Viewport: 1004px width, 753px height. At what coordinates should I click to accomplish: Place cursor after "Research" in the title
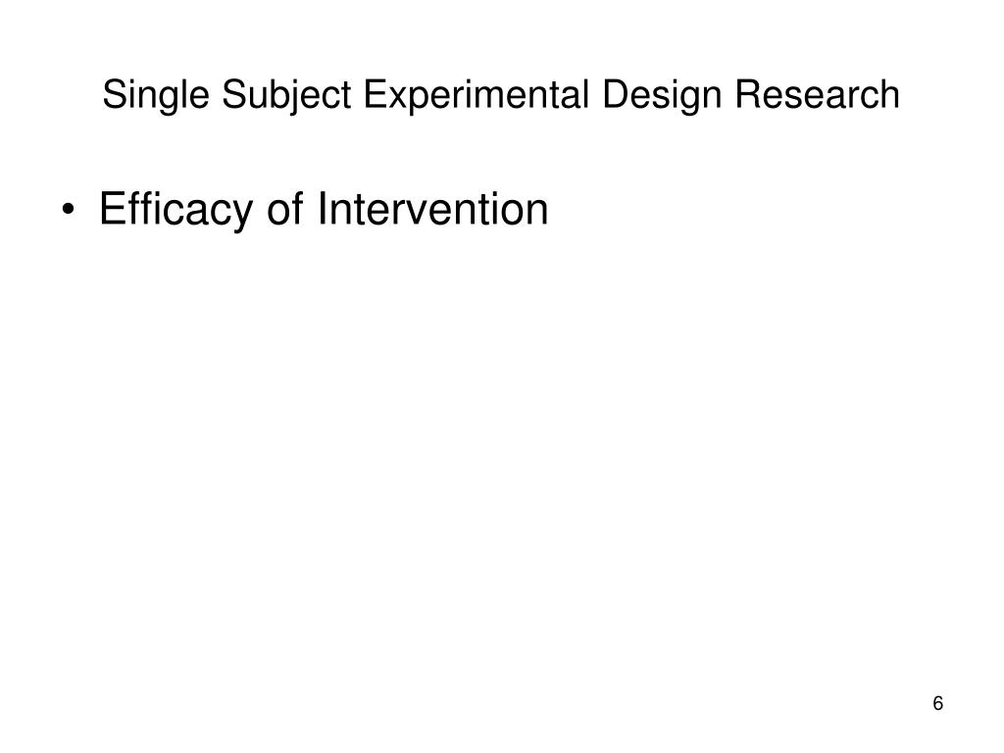902,95
